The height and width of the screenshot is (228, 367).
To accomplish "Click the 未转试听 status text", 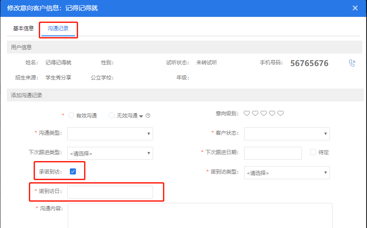I will 207,63.
